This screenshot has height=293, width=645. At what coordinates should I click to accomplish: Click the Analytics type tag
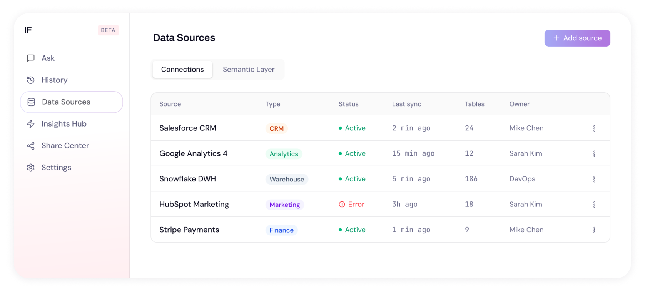[284, 154]
